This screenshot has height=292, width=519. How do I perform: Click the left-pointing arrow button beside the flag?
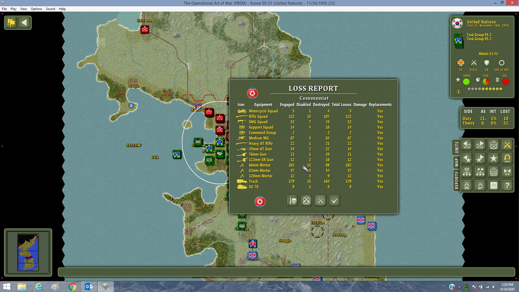coord(24,23)
